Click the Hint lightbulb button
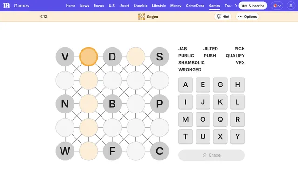 pyautogui.click(x=223, y=17)
